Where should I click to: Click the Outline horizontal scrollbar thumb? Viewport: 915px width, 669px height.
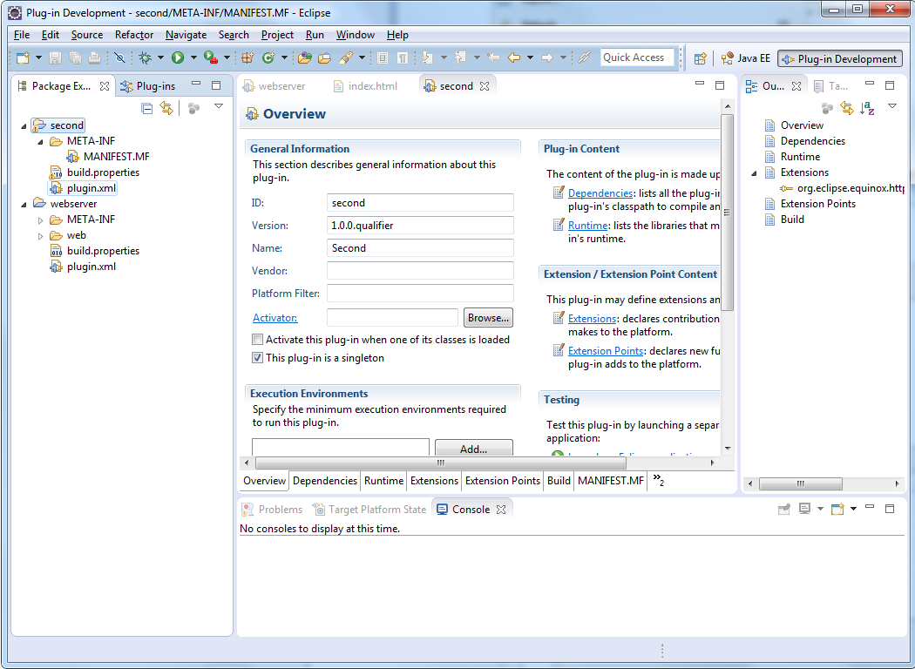(801, 483)
